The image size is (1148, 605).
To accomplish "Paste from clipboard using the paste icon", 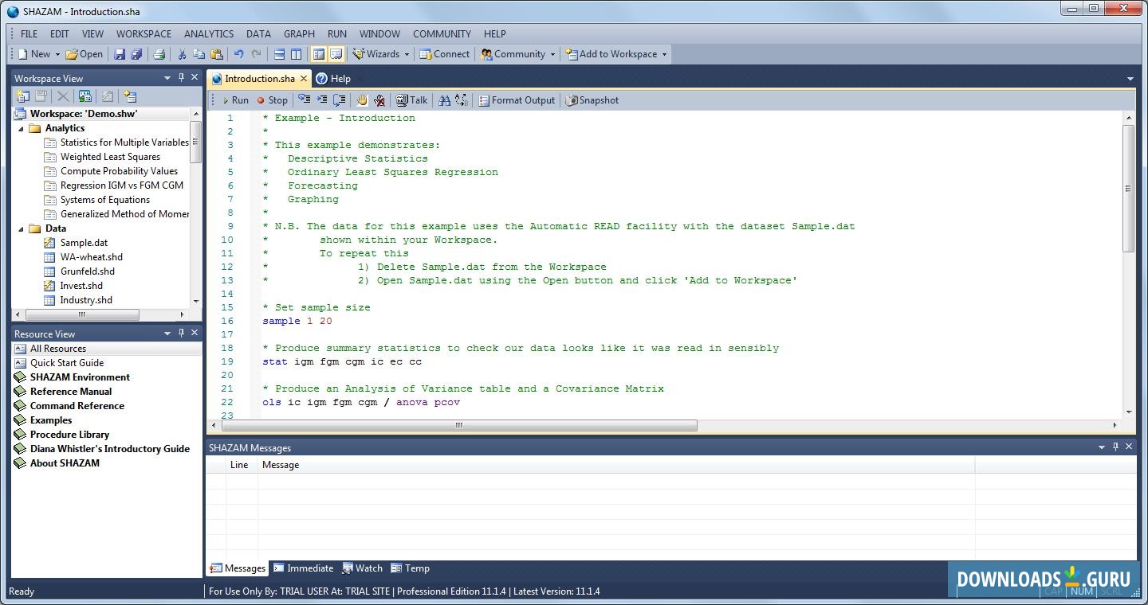I will [216, 54].
